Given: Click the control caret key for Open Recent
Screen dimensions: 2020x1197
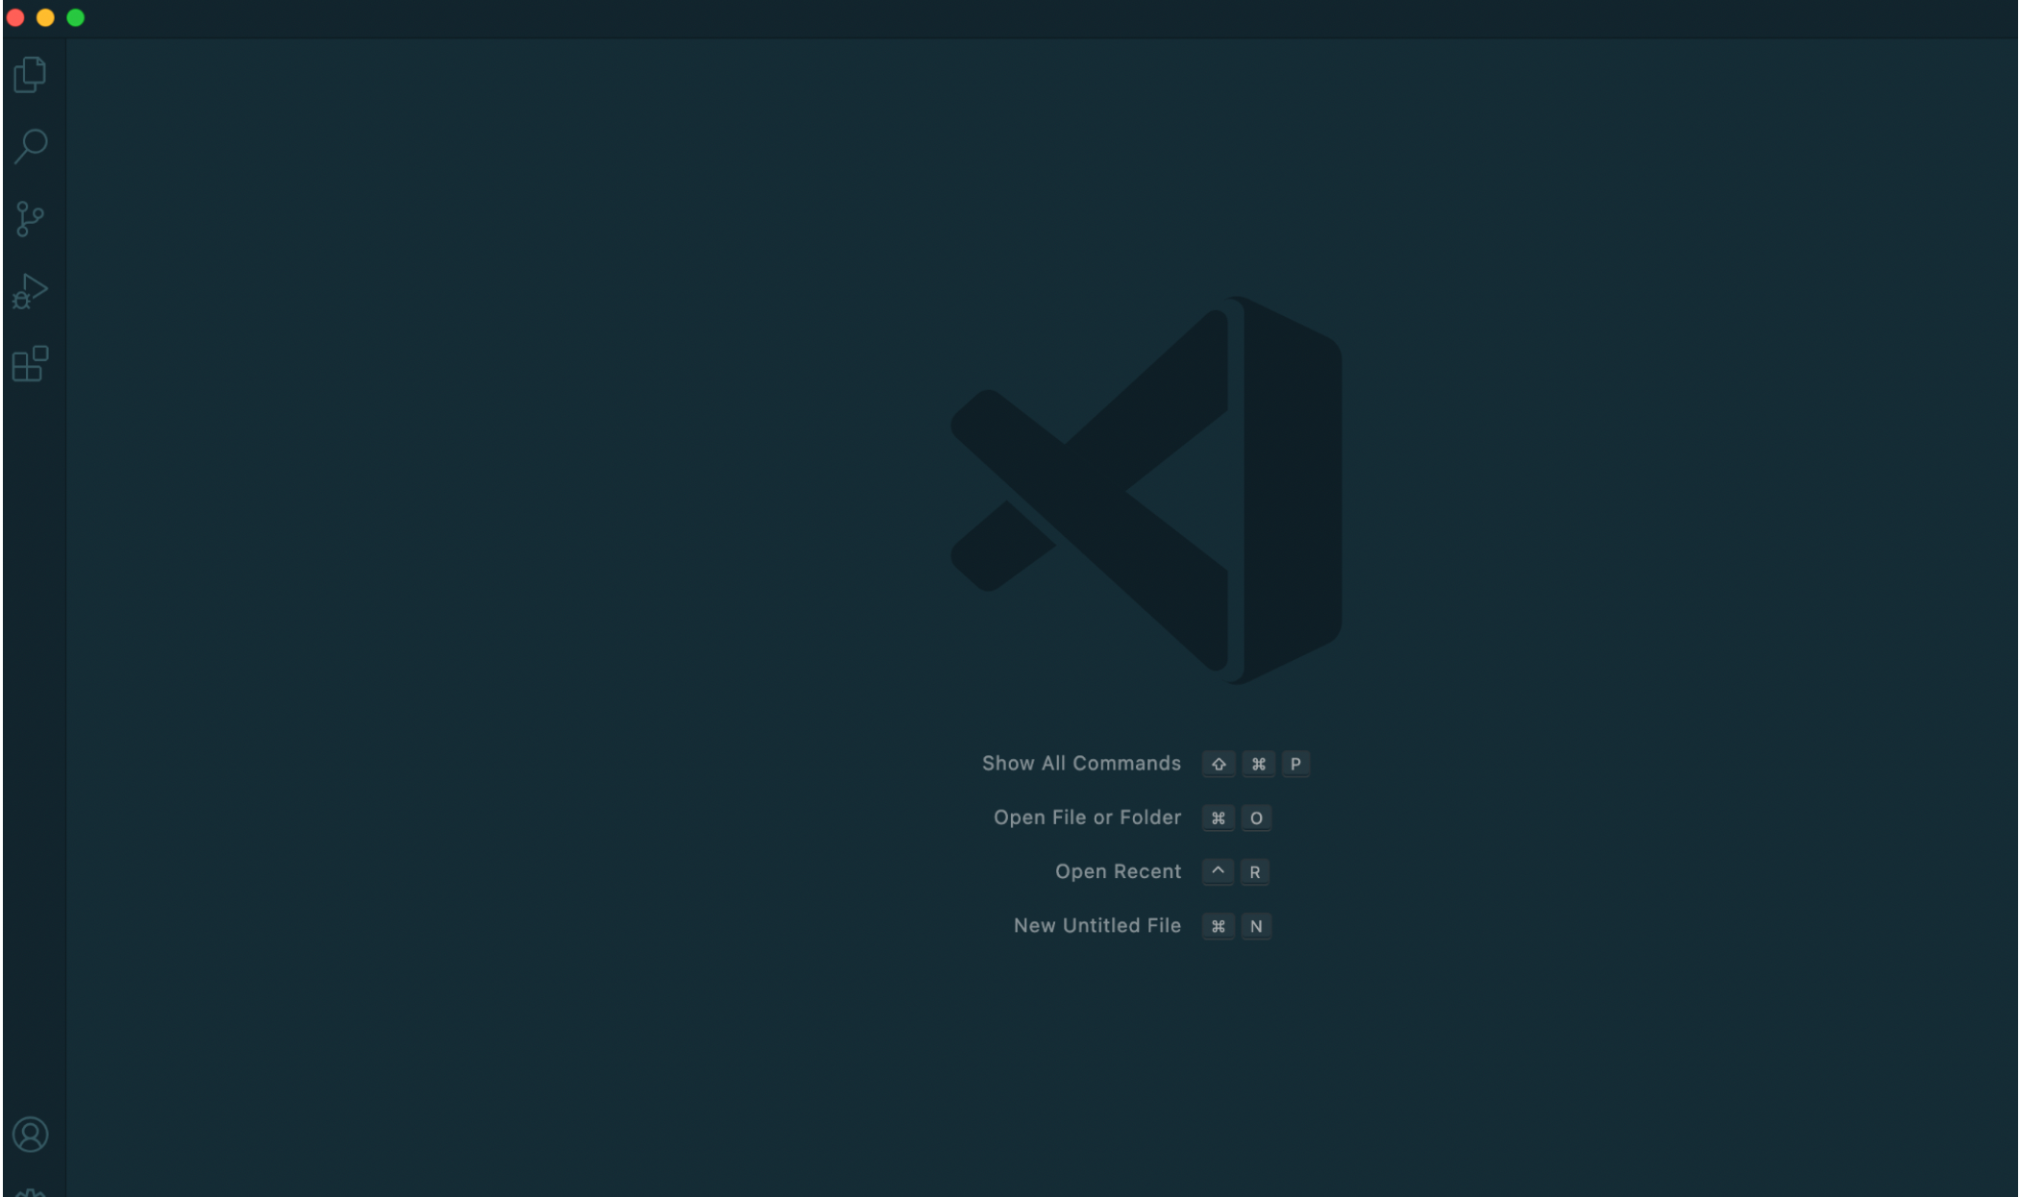Looking at the screenshot, I should pos(1218,871).
